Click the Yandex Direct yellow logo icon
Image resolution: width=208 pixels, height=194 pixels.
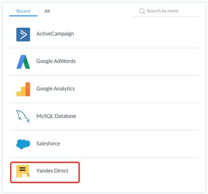23,171
